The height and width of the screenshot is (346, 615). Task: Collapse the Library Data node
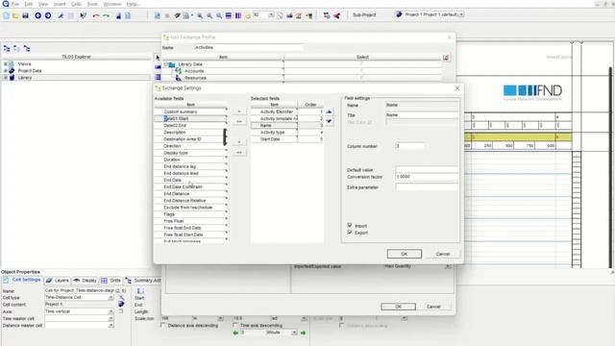166,64
